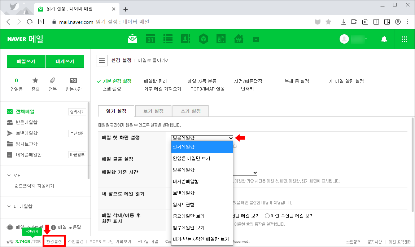Open 전체메일 folder

click(25, 111)
